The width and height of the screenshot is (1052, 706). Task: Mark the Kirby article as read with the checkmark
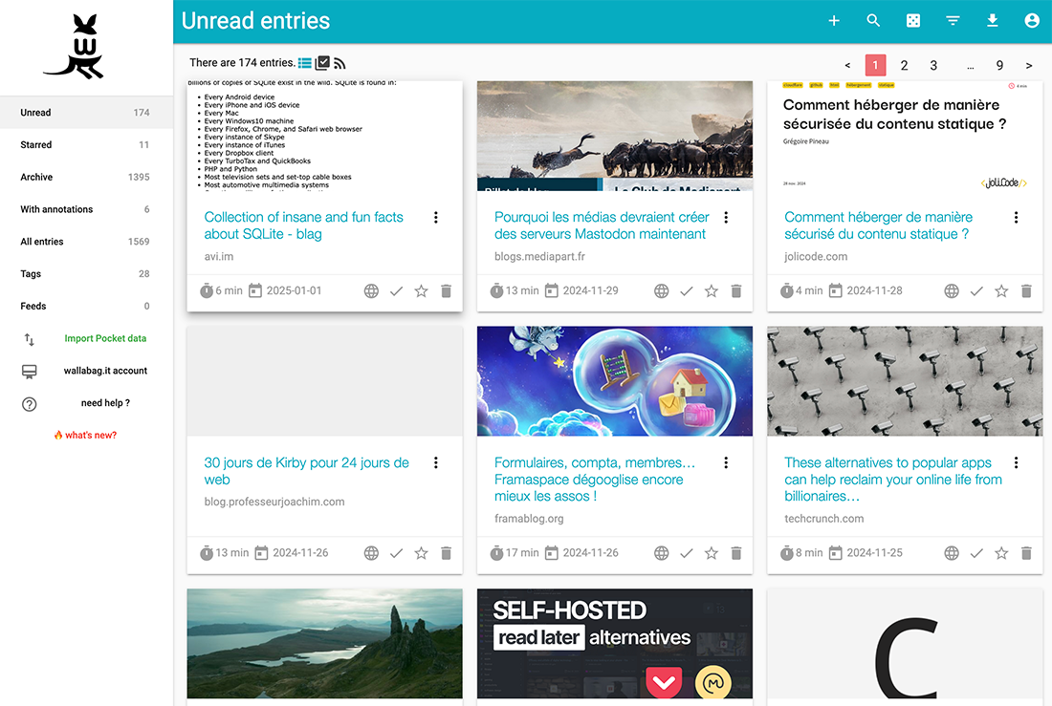click(x=396, y=552)
